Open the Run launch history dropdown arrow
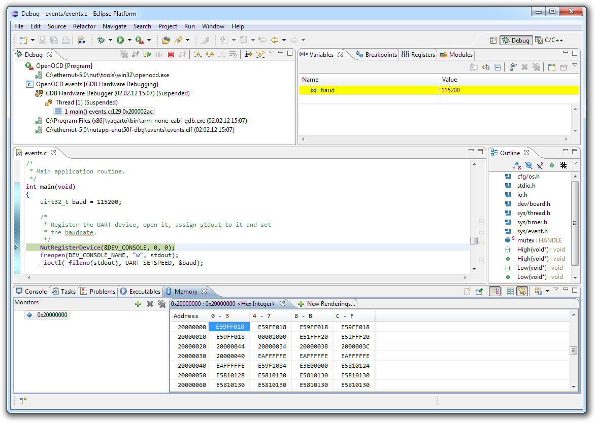Viewport: 596px width, 423px height. tap(129, 40)
